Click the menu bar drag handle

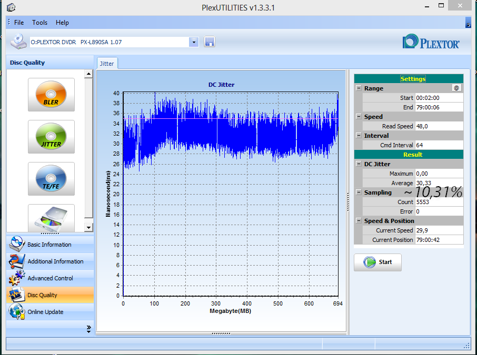point(9,22)
